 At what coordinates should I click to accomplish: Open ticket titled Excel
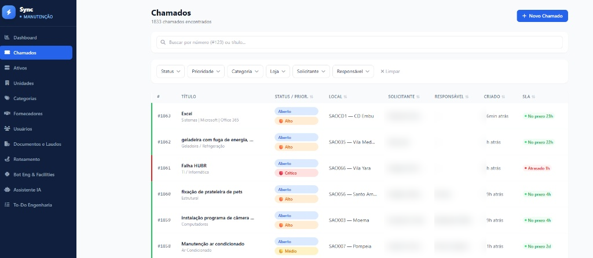(x=187, y=113)
